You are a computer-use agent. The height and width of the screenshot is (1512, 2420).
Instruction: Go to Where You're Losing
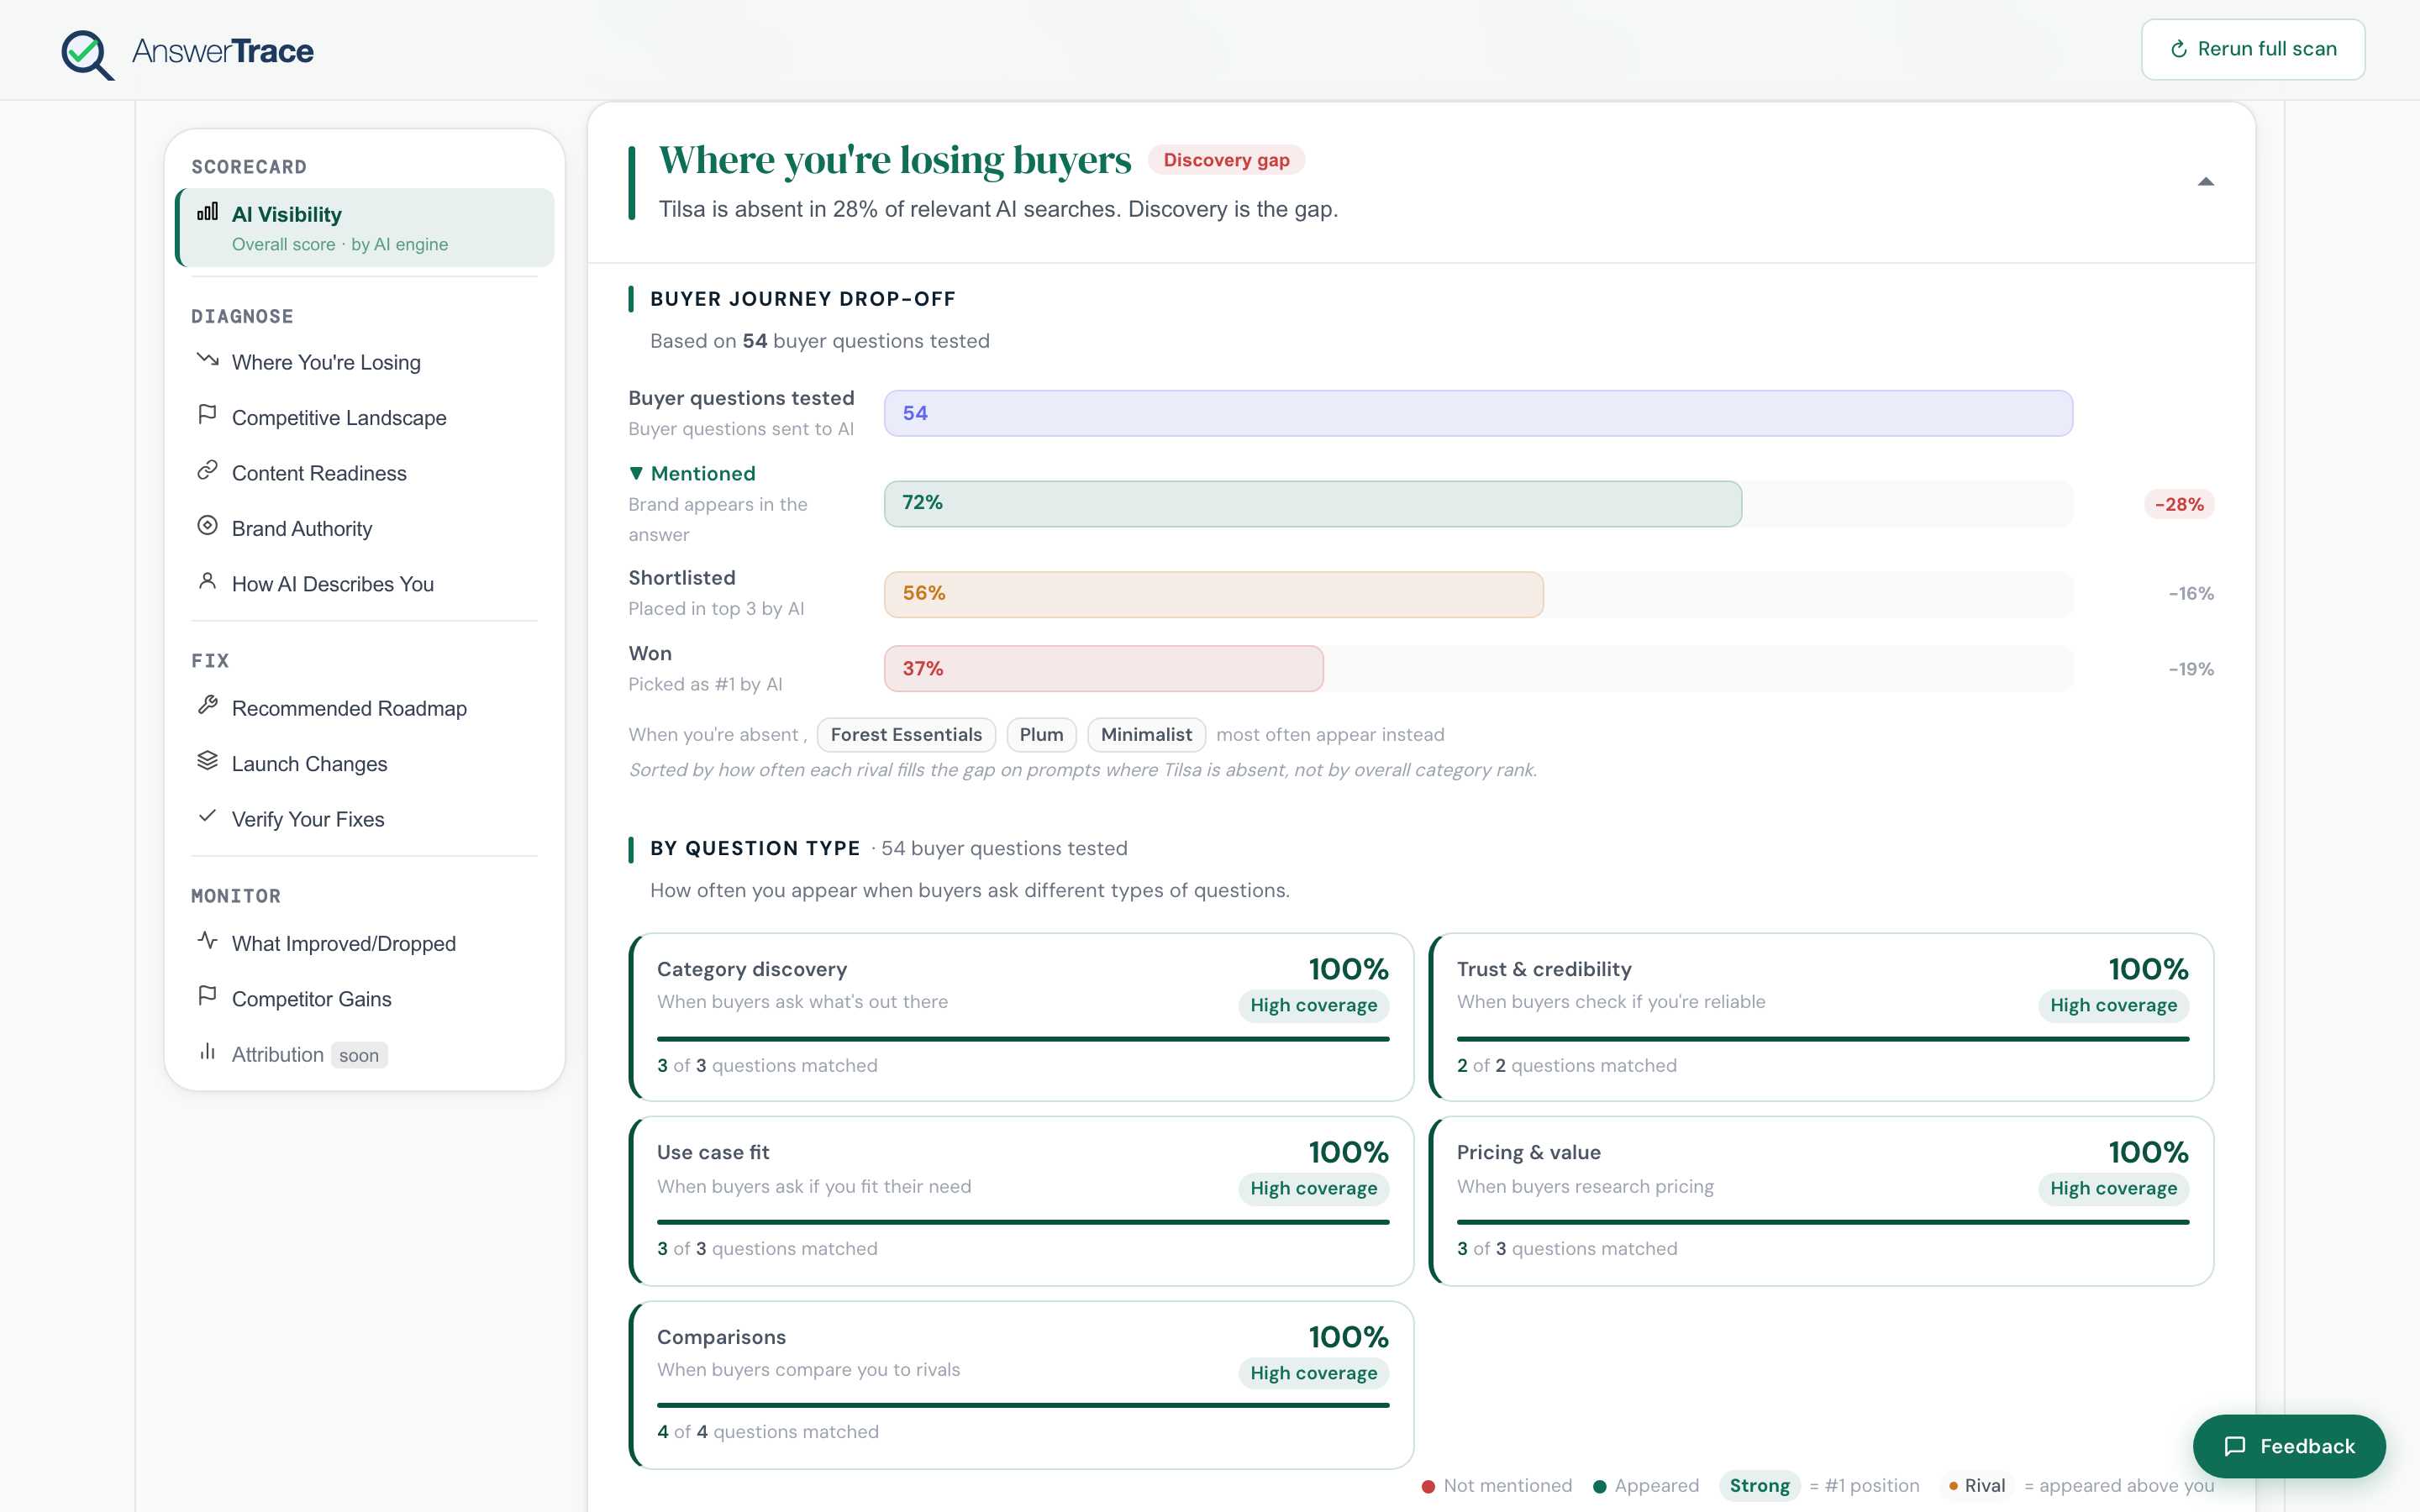pyautogui.click(x=365, y=362)
